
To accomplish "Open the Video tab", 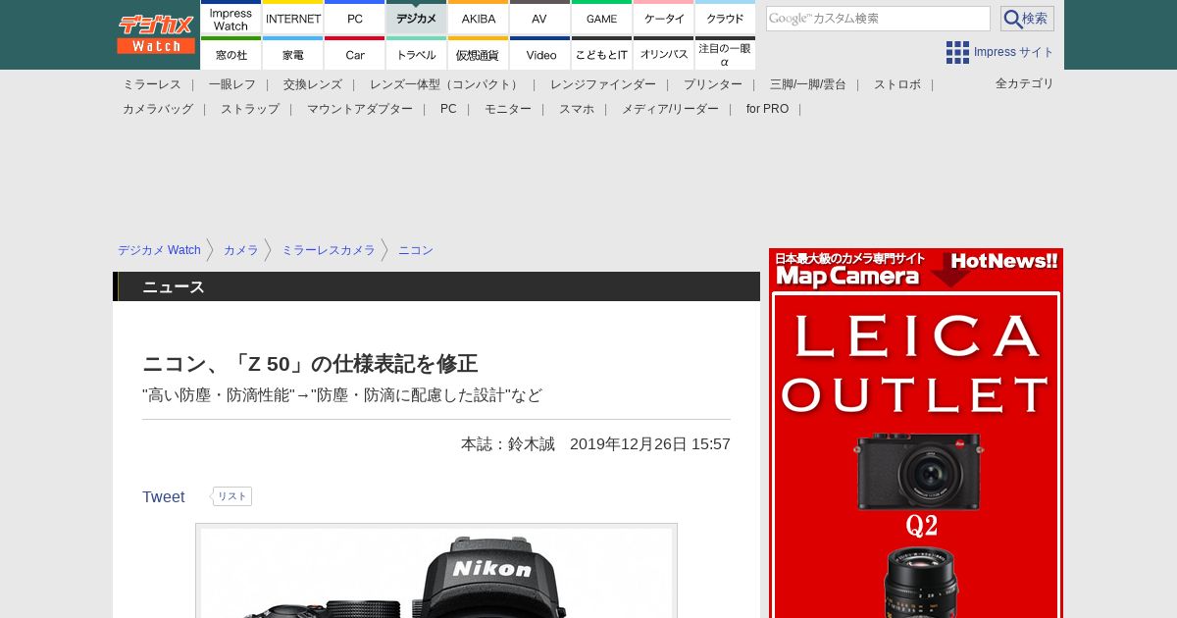I will coord(540,53).
